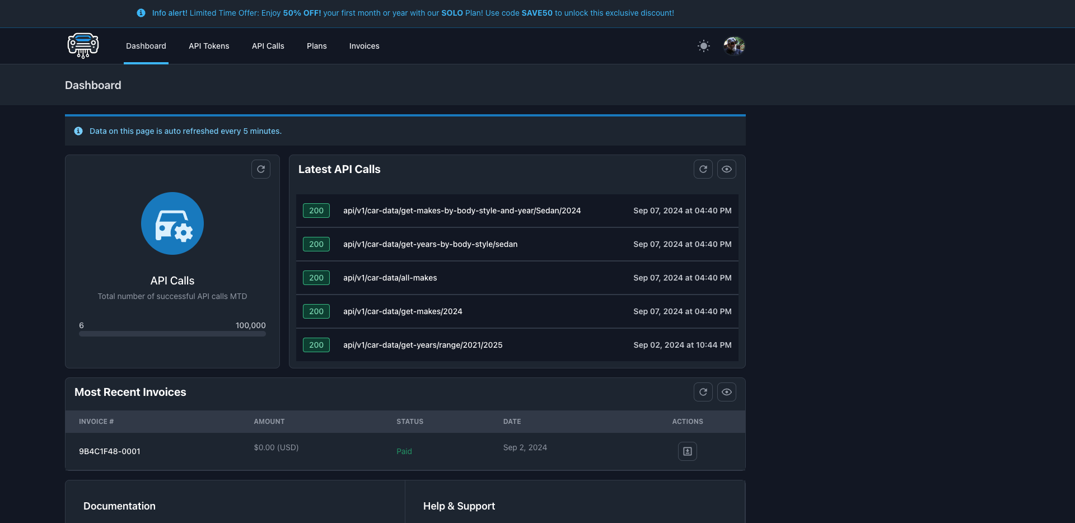Click the car logo in the header
Image resolution: width=1075 pixels, height=523 pixels.
coord(83,46)
